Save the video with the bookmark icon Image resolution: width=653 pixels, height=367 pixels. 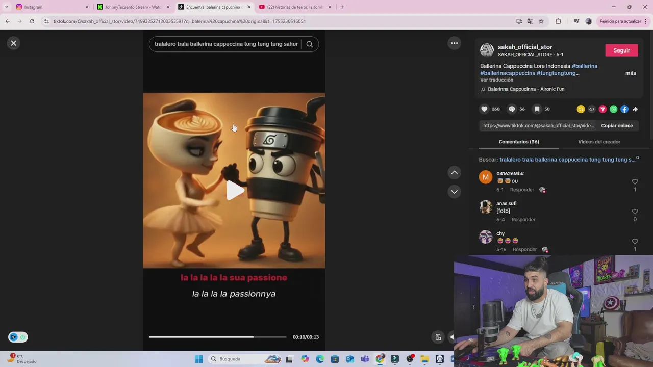(537, 109)
